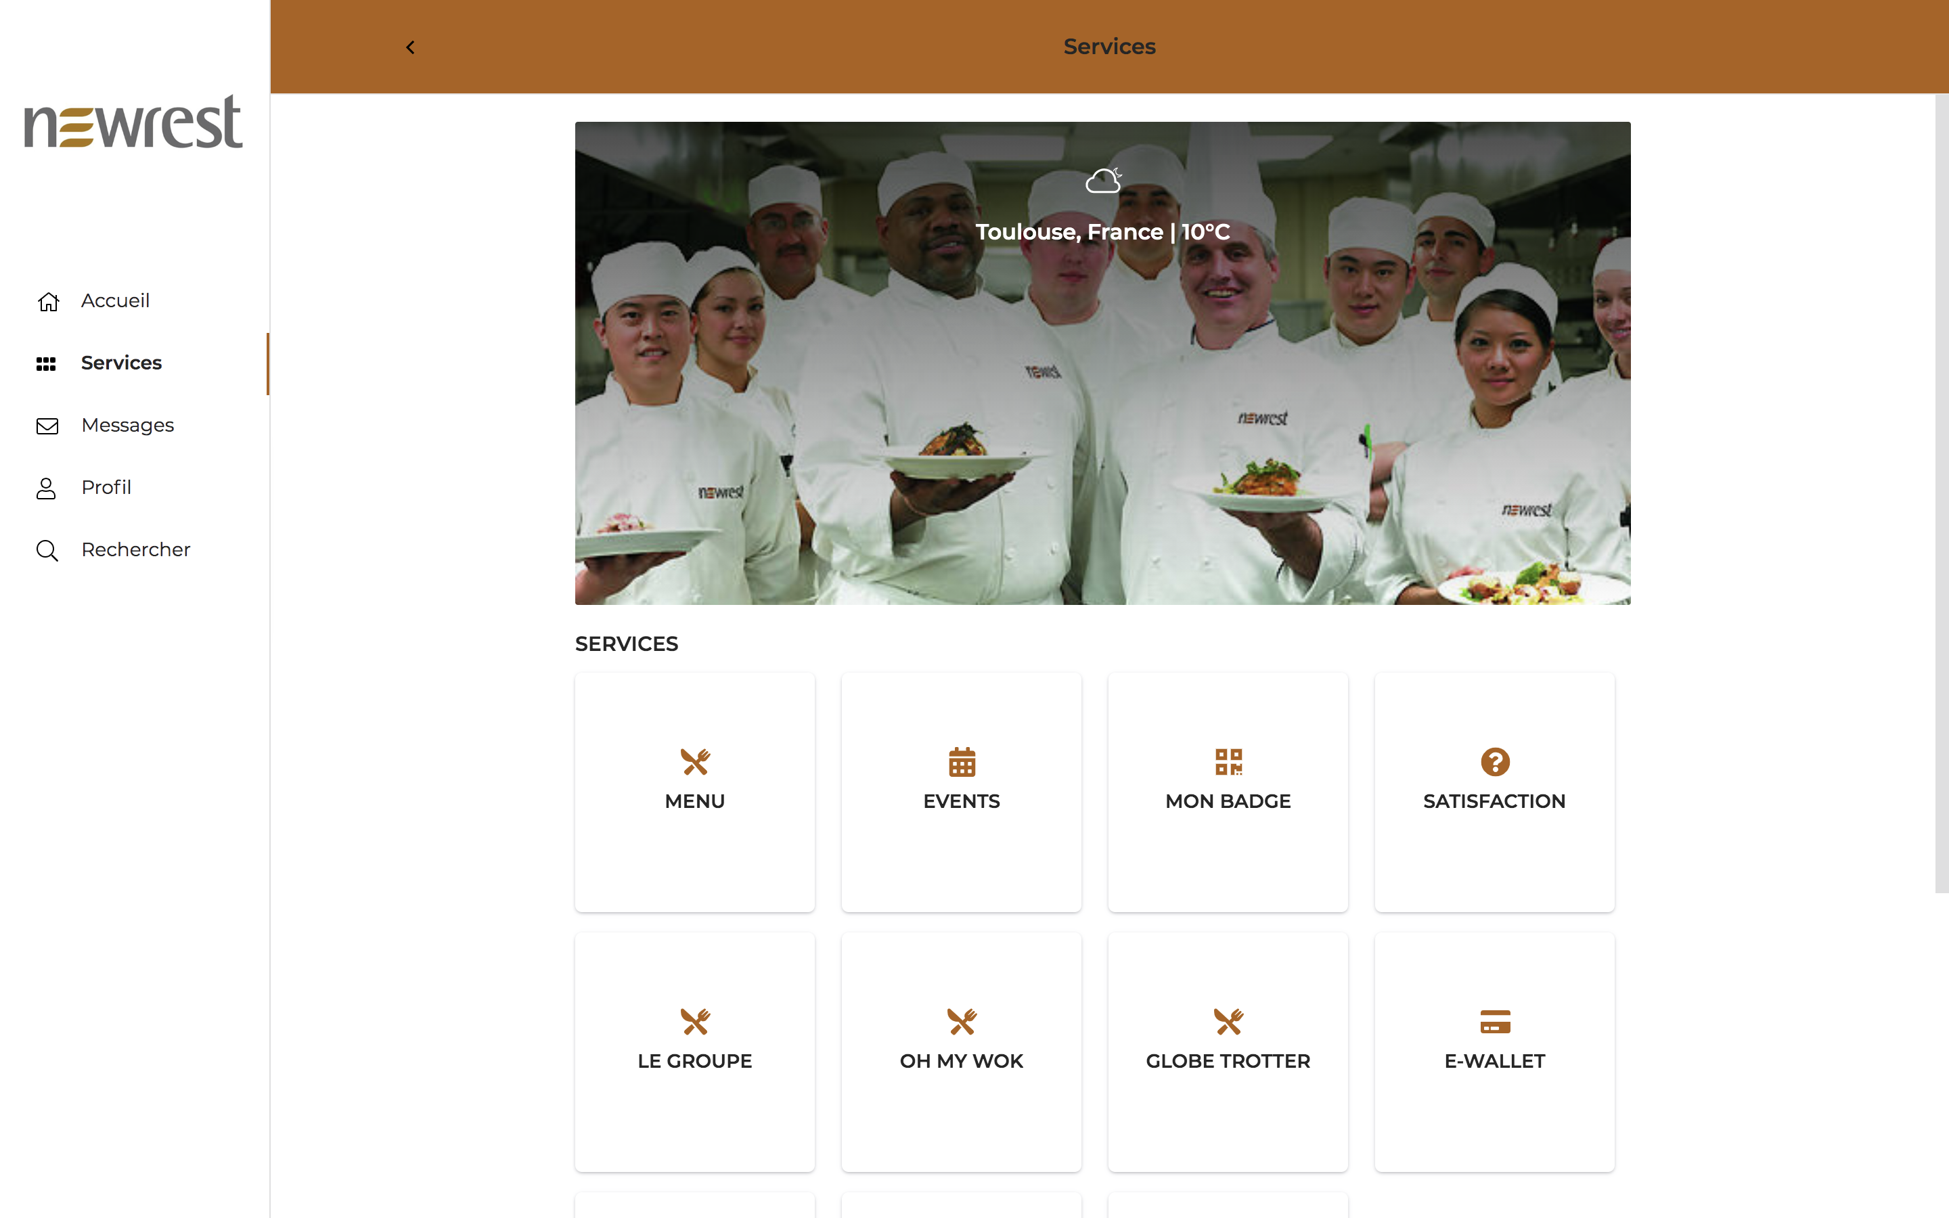The height and width of the screenshot is (1218, 1949).
Task: Open the LE GROUPE service tile
Action: tap(694, 1052)
